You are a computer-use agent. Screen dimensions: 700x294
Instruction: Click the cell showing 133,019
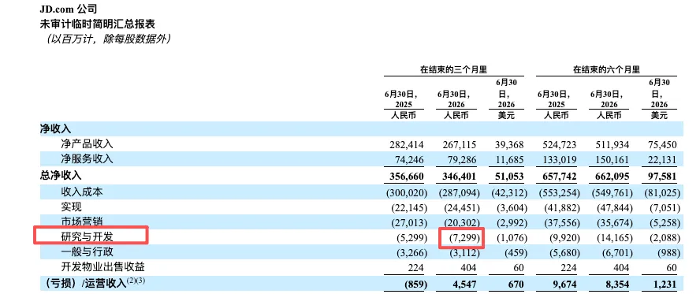tap(560, 160)
